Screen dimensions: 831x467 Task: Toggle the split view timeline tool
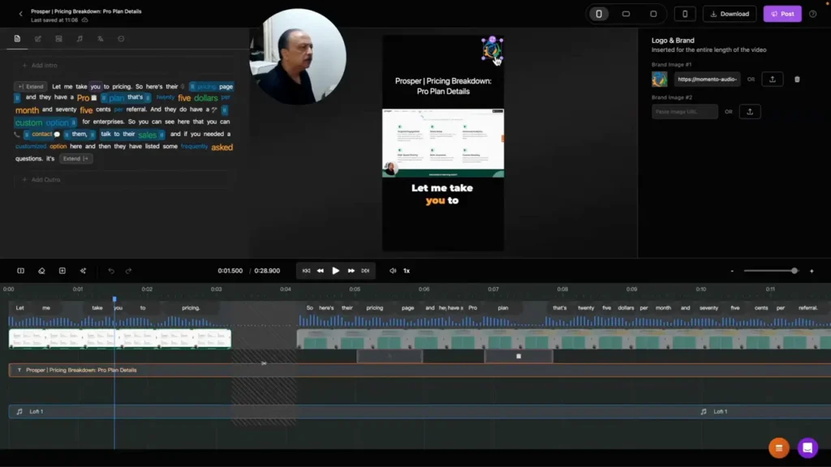[20, 271]
